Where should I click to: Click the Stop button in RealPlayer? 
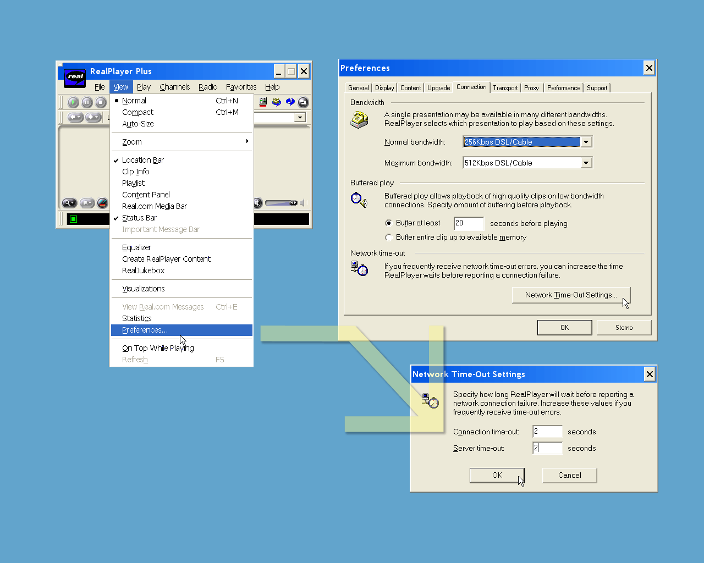(x=101, y=102)
